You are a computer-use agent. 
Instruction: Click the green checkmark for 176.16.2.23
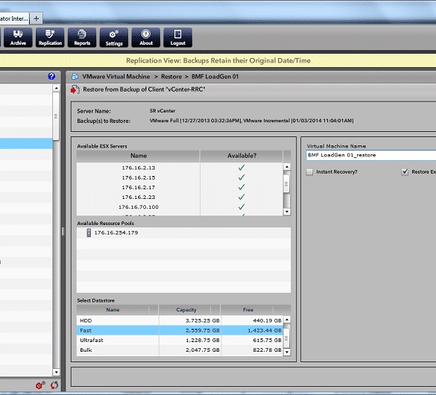tap(241, 197)
